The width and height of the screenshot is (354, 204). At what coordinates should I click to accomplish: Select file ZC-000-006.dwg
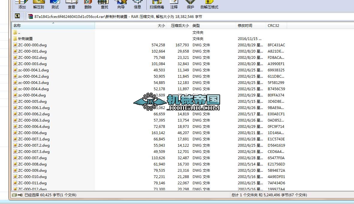tap(32, 133)
